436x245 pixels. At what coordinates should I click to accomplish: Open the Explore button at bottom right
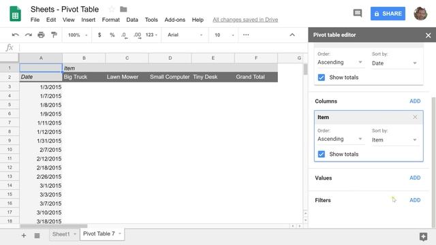[423, 237]
